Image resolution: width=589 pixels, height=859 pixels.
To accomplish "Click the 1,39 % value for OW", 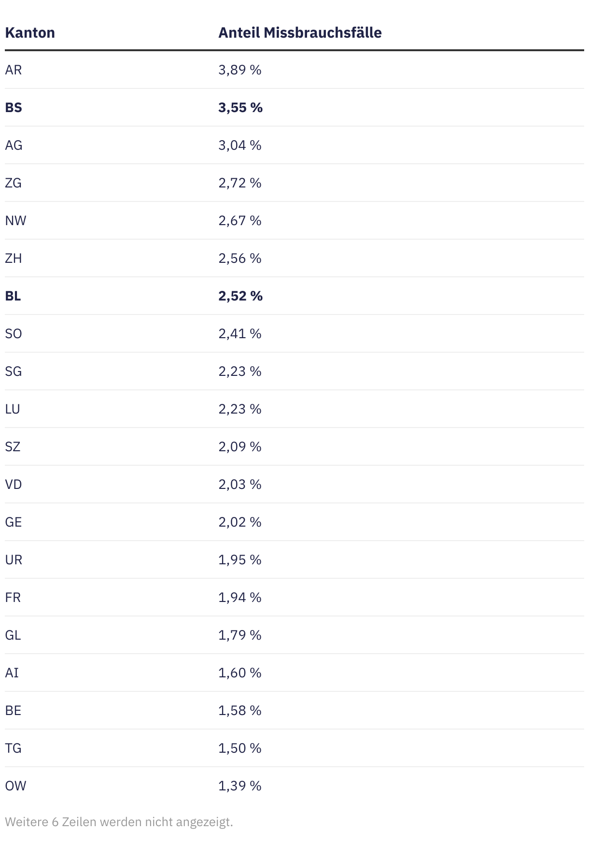I will 239,786.
